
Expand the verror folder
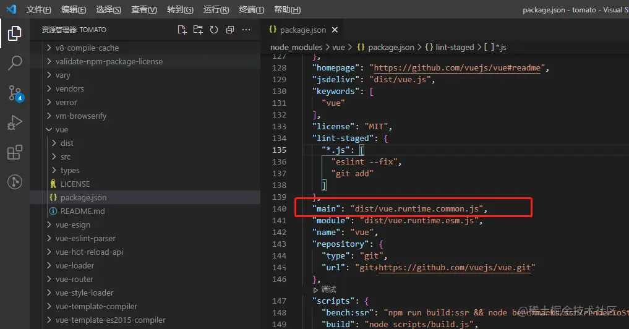click(x=145, y=102)
